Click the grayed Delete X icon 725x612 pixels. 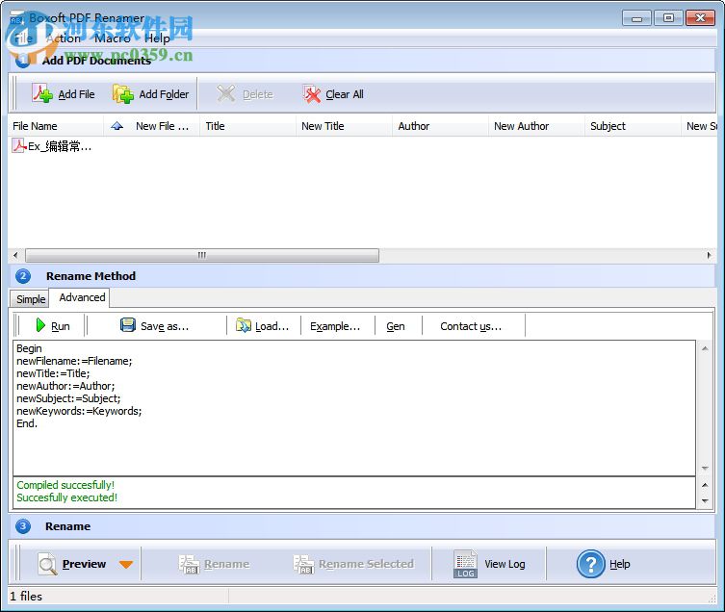(x=225, y=94)
